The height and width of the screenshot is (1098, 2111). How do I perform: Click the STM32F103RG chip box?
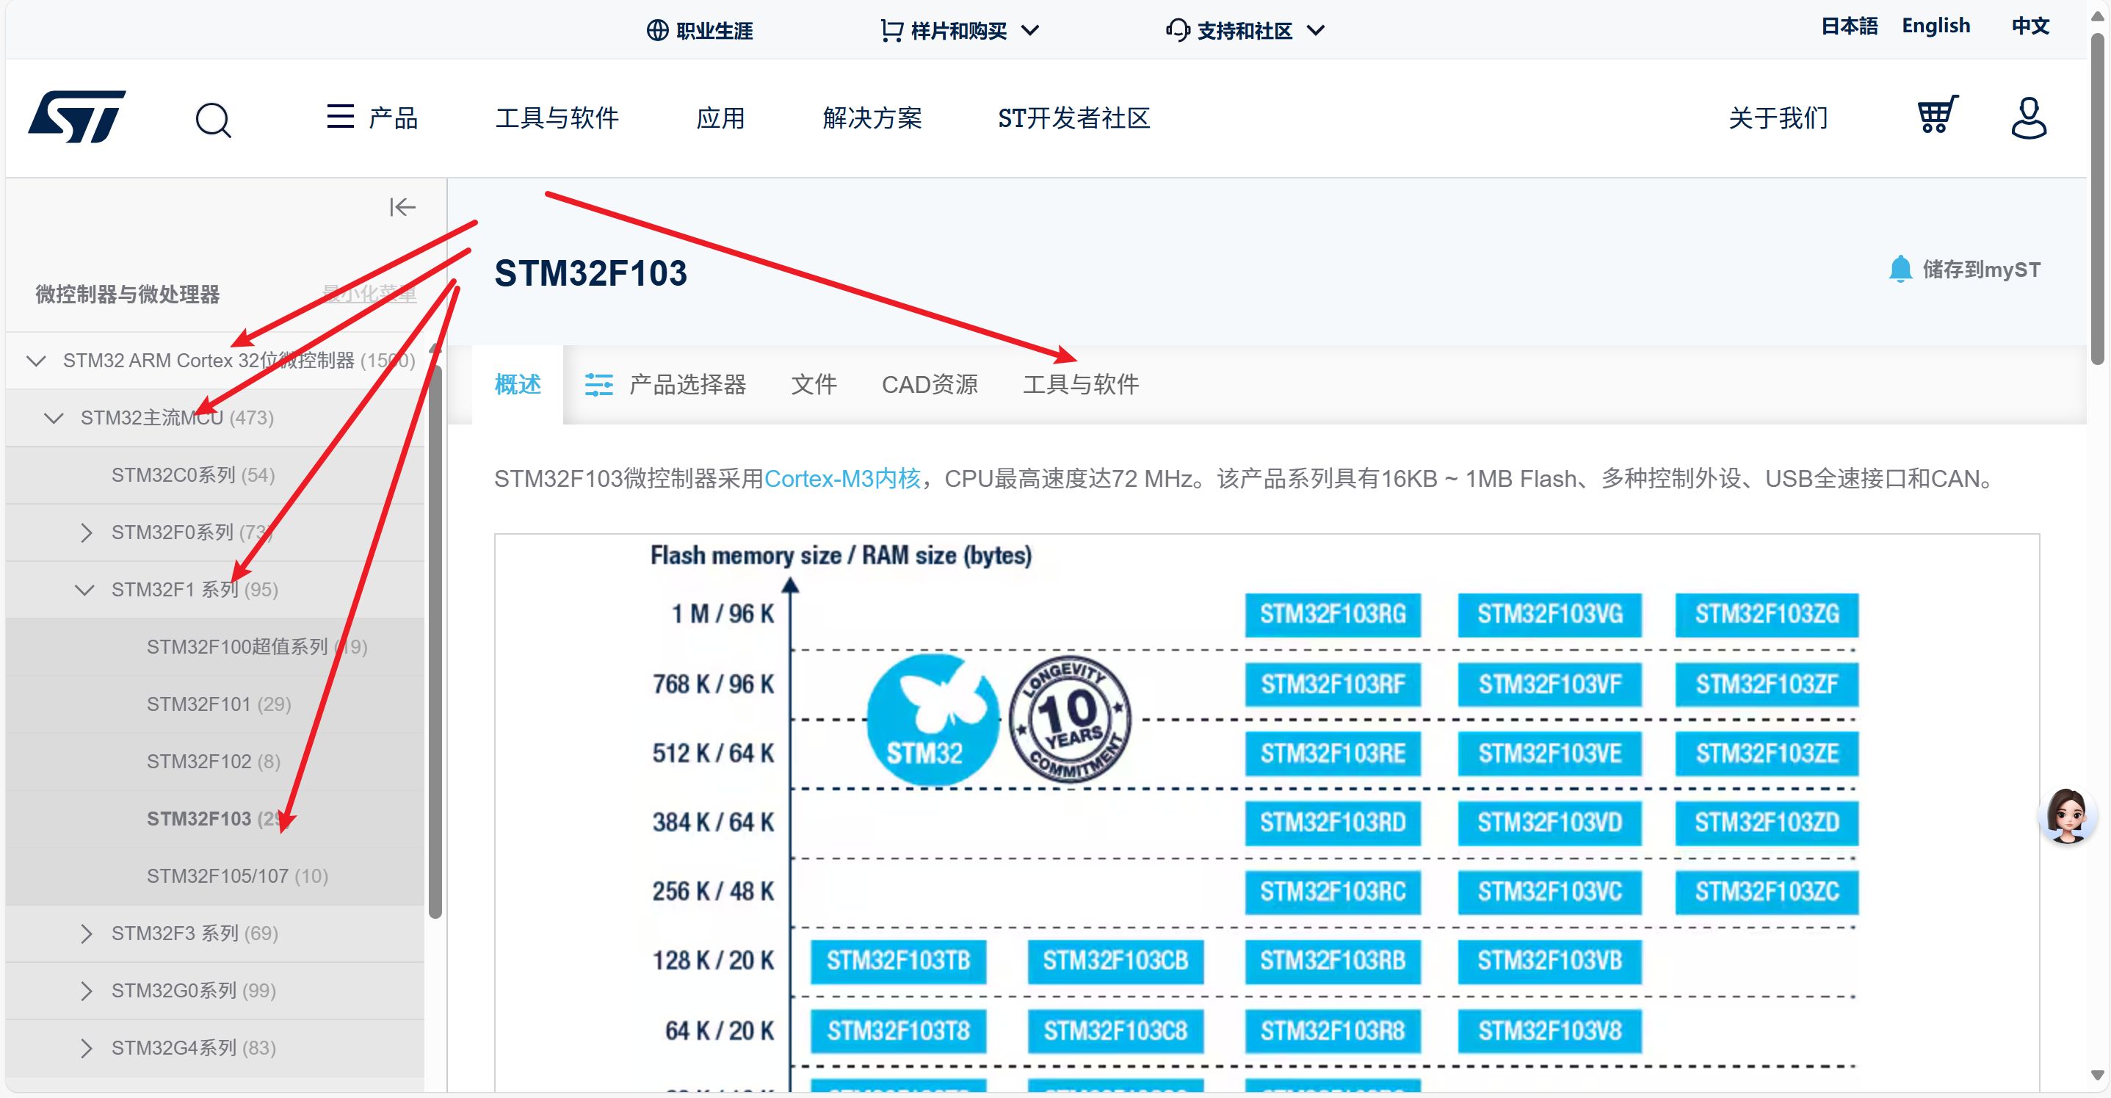point(1333,615)
